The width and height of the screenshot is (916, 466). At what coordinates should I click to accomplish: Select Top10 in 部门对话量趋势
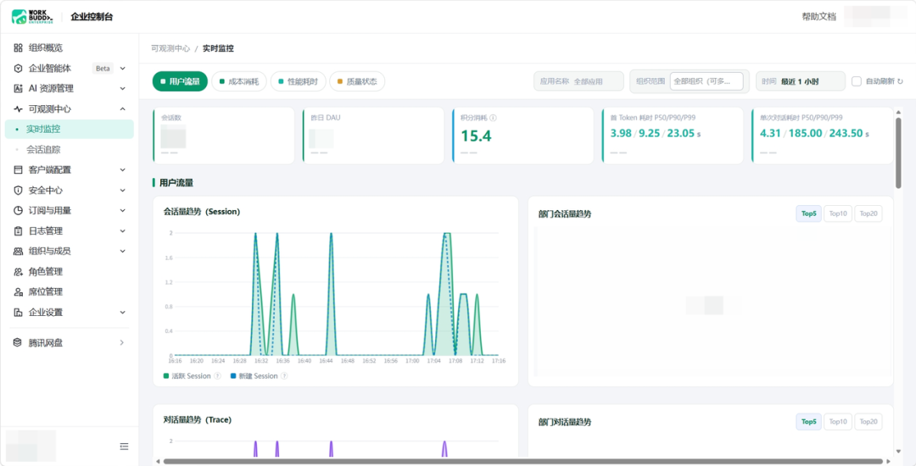click(x=838, y=422)
